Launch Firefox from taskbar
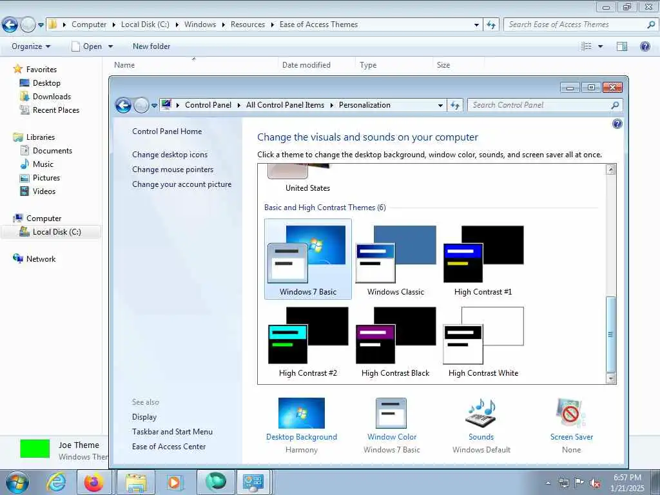This screenshot has height=495, width=660. [x=93, y=482]
